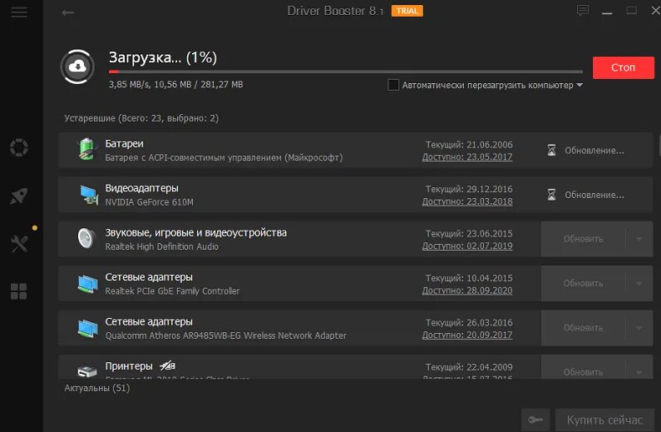Image resolution: width=661 pixels, height=432 pixels.
Task: Open the hamburger menu icon
Action: pos(19,12)
